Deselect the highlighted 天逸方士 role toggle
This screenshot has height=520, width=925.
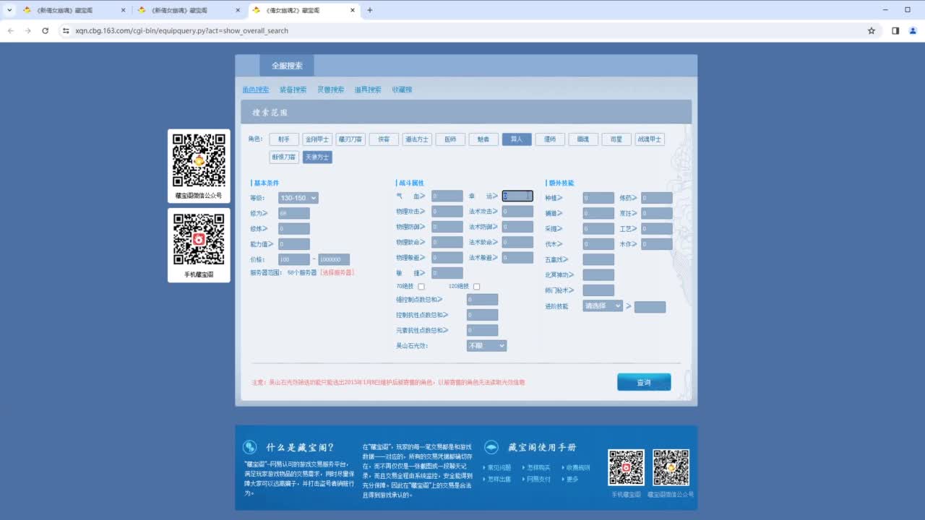(317, 157)
